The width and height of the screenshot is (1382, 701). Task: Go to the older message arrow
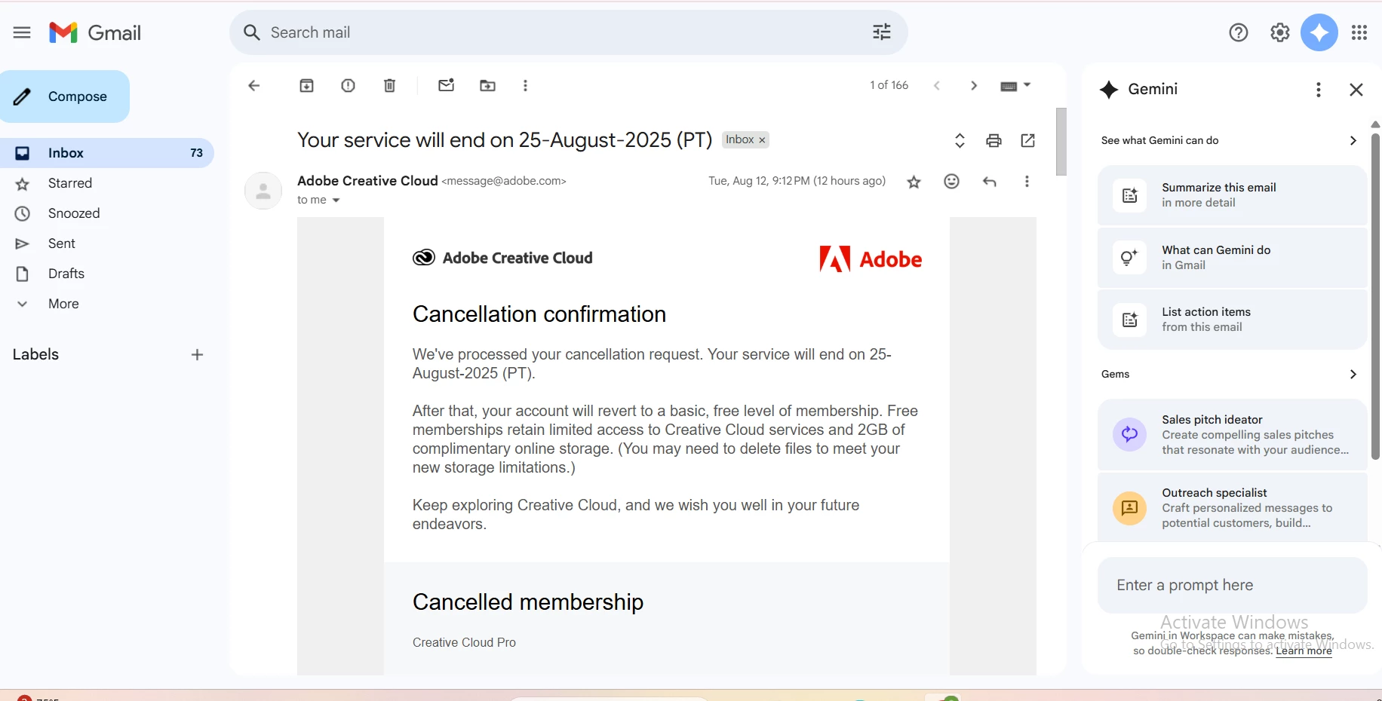pyautogui.click(x=973, y=85)
